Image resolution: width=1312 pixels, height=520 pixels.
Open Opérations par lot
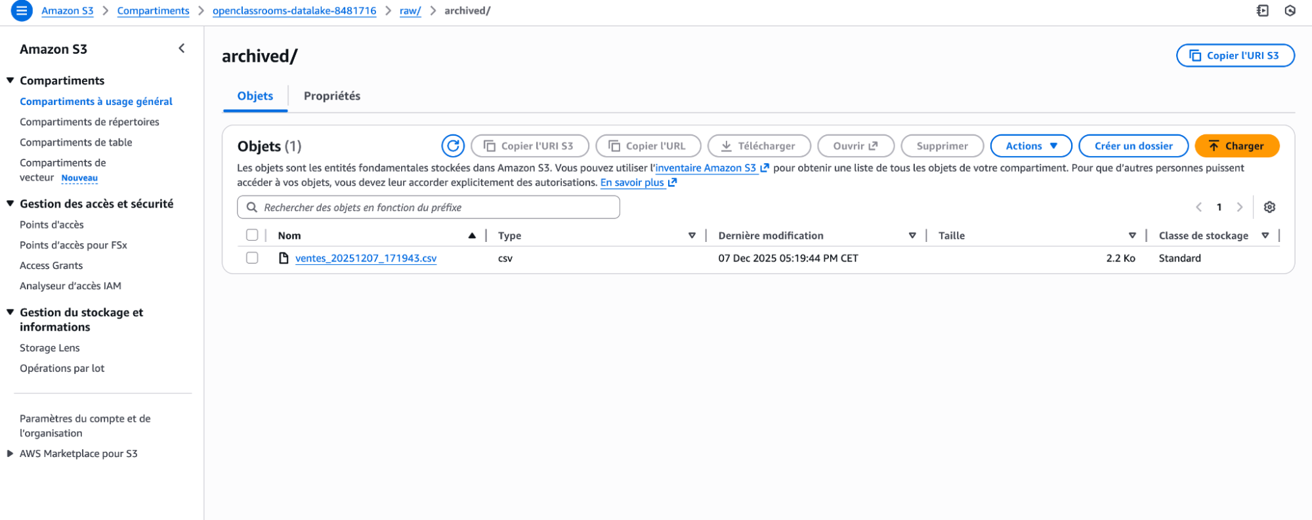[x=62, y=368]
